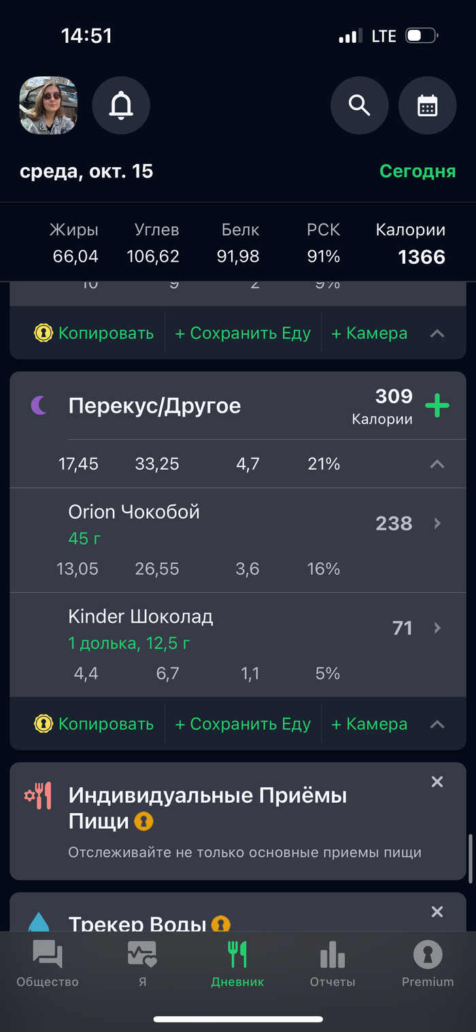Close the Трекер Воды card
The image size is (476, 1032).
coord(437,912)
